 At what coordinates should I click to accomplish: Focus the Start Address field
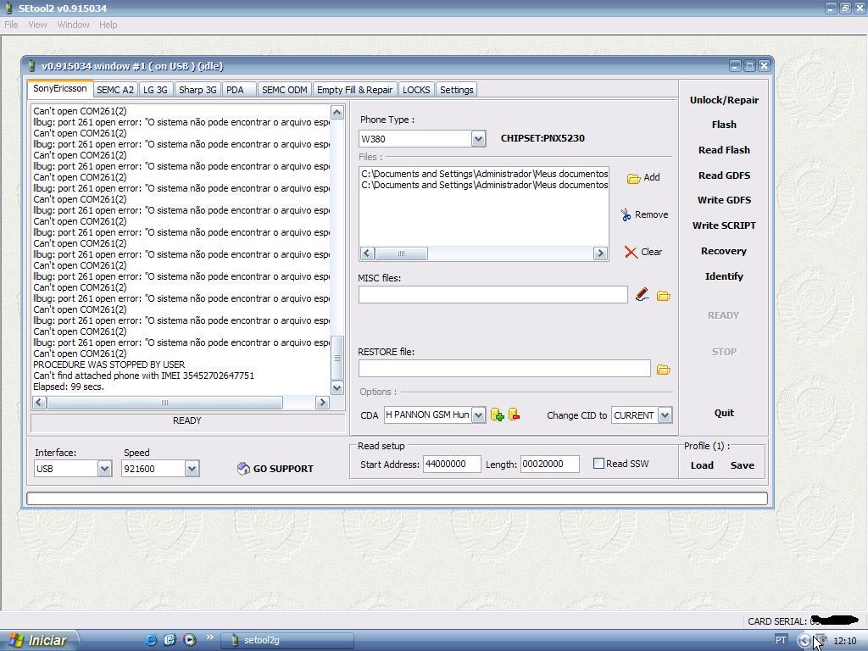[x=452, y=464]
